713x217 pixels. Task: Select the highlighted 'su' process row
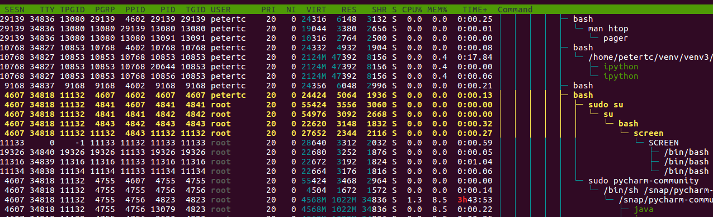[356, 114]
